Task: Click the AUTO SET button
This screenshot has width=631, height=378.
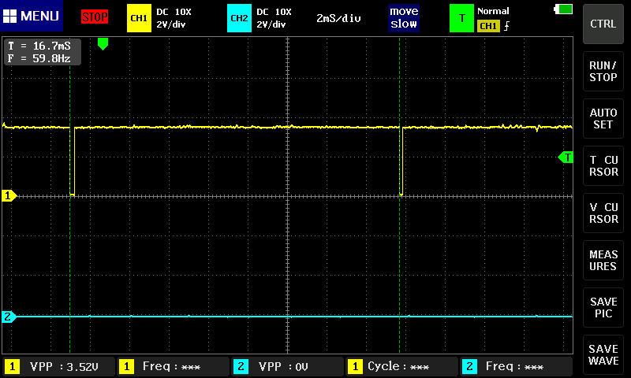Action: coord(603,118)
